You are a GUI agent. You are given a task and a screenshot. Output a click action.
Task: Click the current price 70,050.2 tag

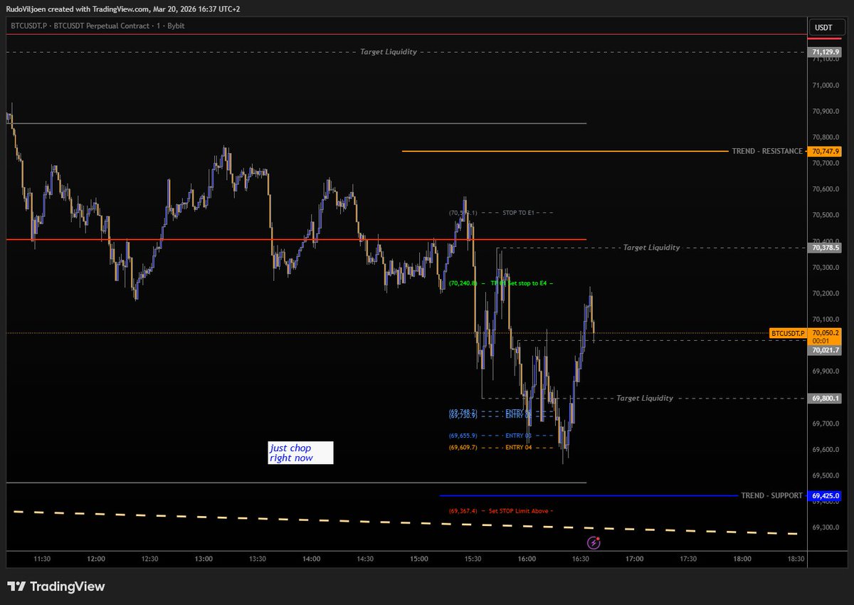pos(826,333)
